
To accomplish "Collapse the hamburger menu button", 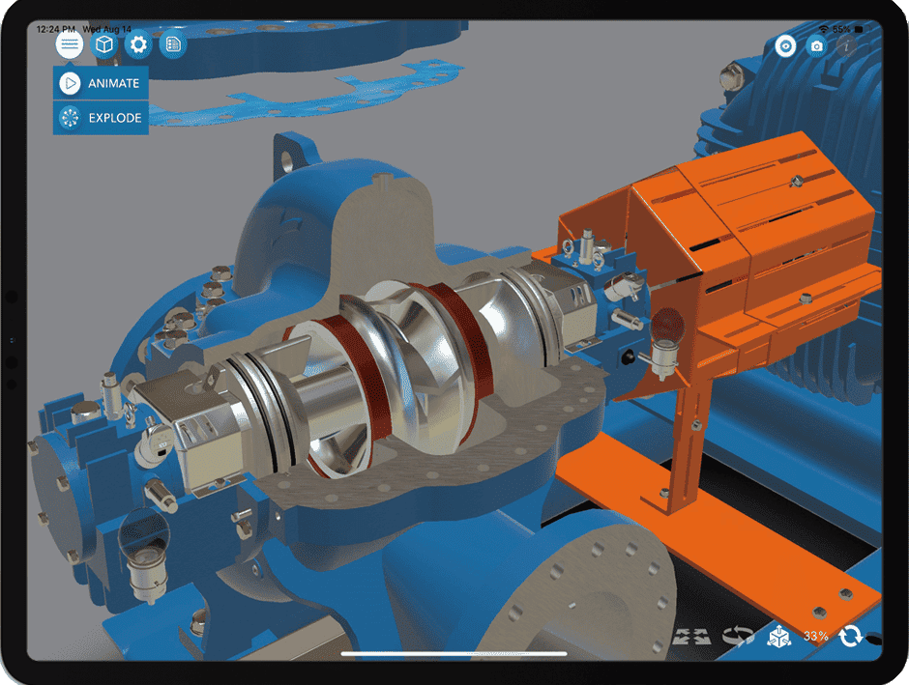I will point(71,44).
